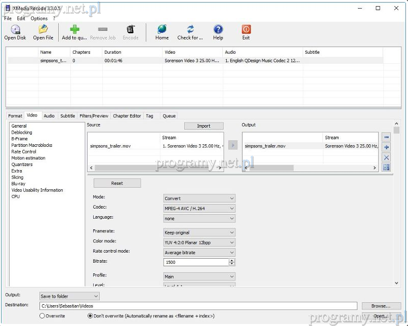Click the Bitrate input field
This screenshot has height=326, width=408.
(x=196, y=262)
